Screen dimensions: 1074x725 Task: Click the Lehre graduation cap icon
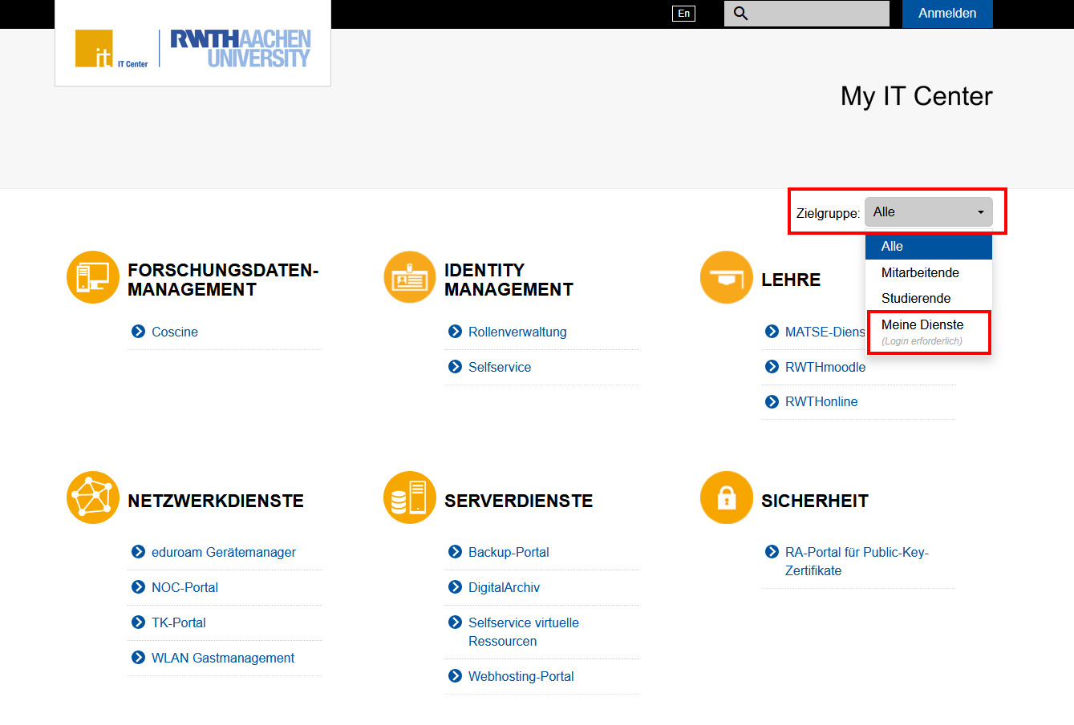pyautogui.click(x=726, y=277)
